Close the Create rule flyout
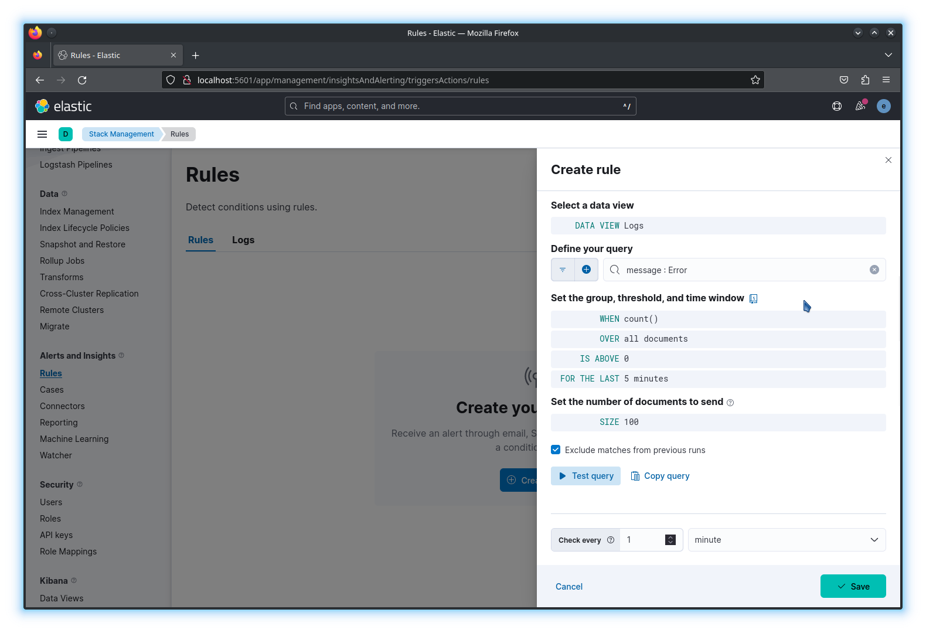Image resolution: width=926 pixels, height=633 pixels. click(x=888, y=160)
